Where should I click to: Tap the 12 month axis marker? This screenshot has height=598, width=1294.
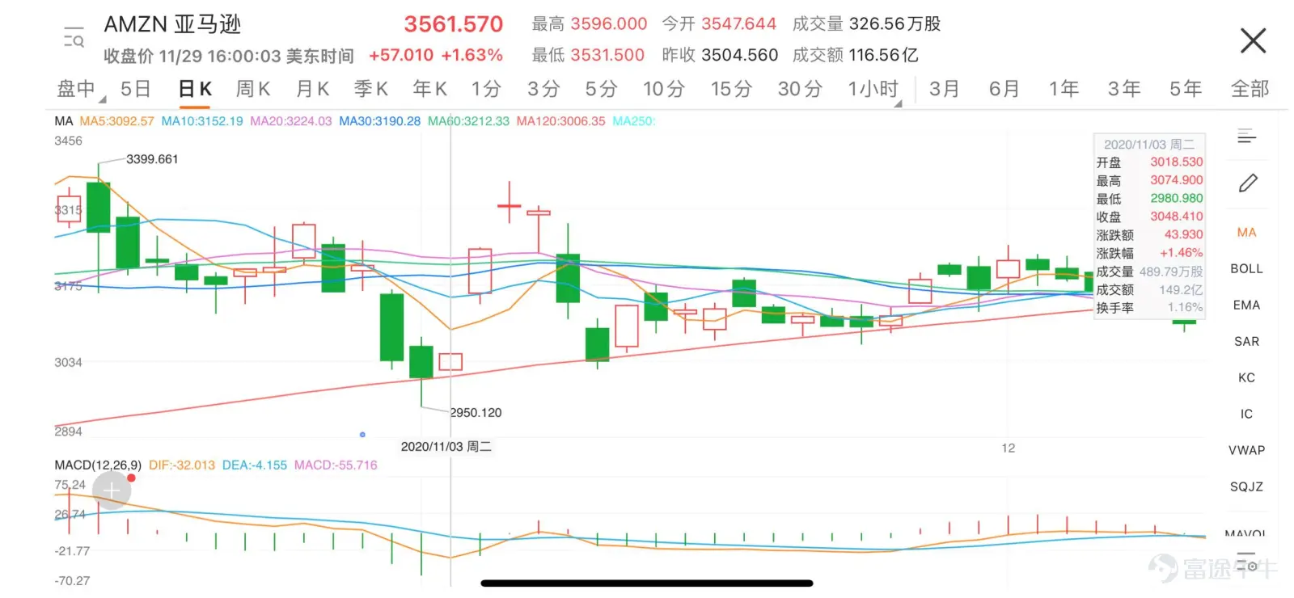[x=1008, y=448]
